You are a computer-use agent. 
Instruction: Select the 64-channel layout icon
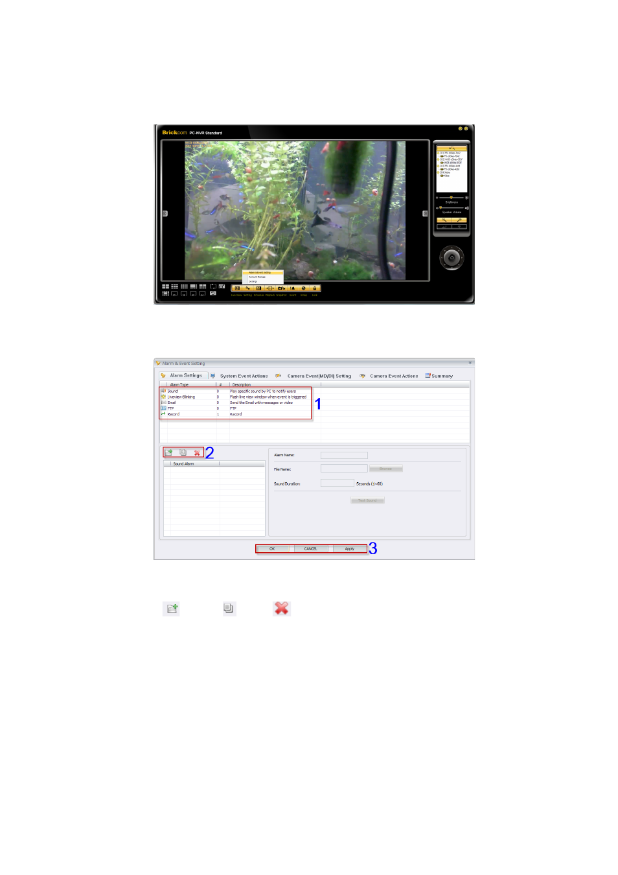pyautogui.click(x=202, y=294)
